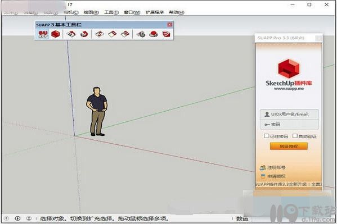Screen dimensions: 337x224
Task: Click the orange 验证授权 button
Action: [289, 147]
